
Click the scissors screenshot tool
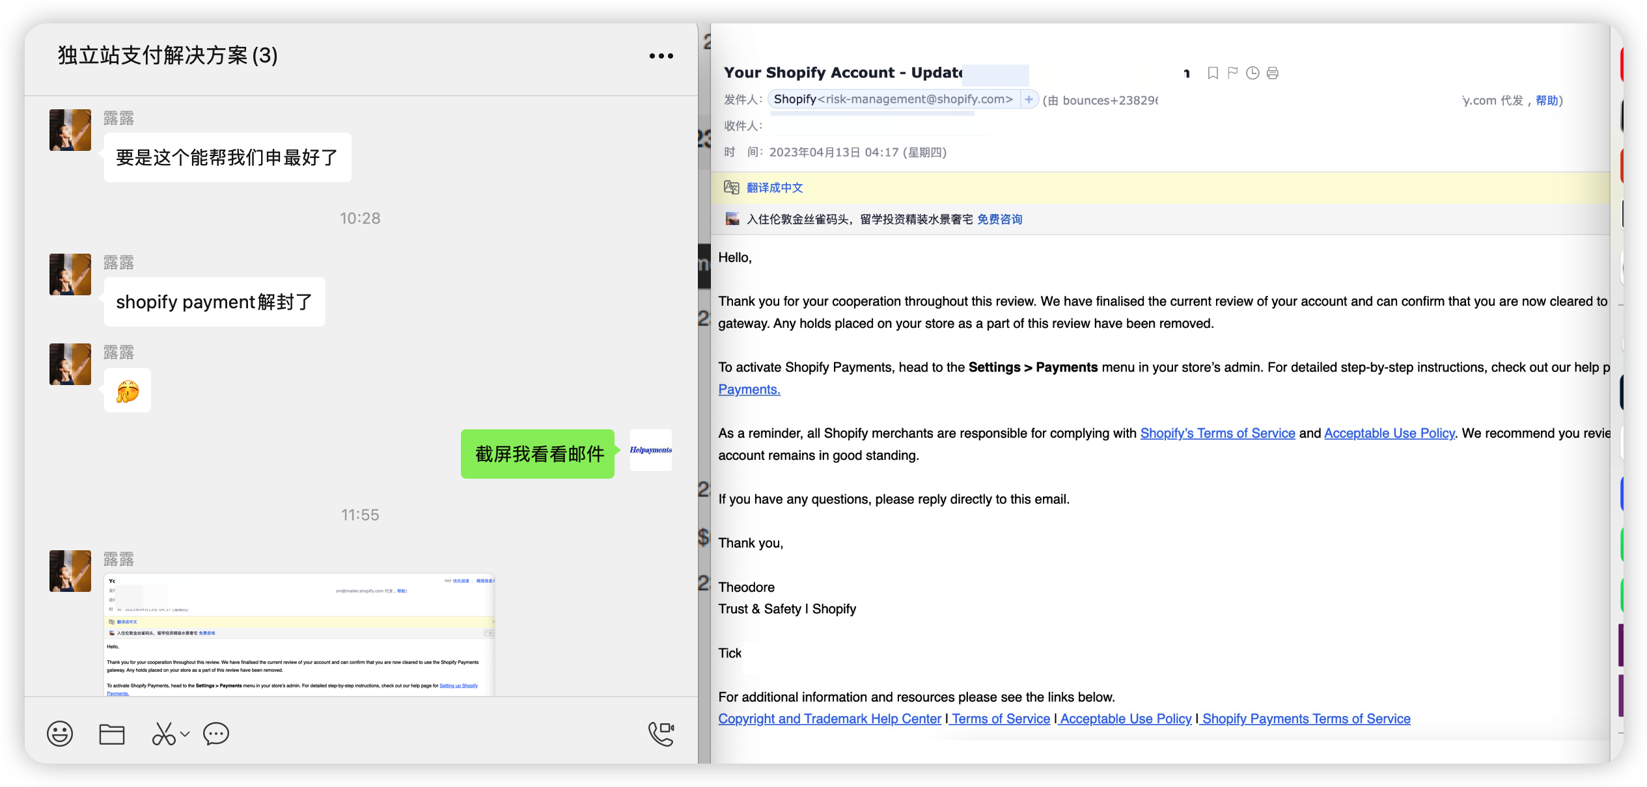coord(163,734)
